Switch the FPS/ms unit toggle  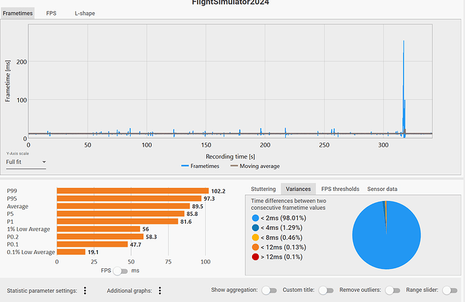click(x=121, y=271)
